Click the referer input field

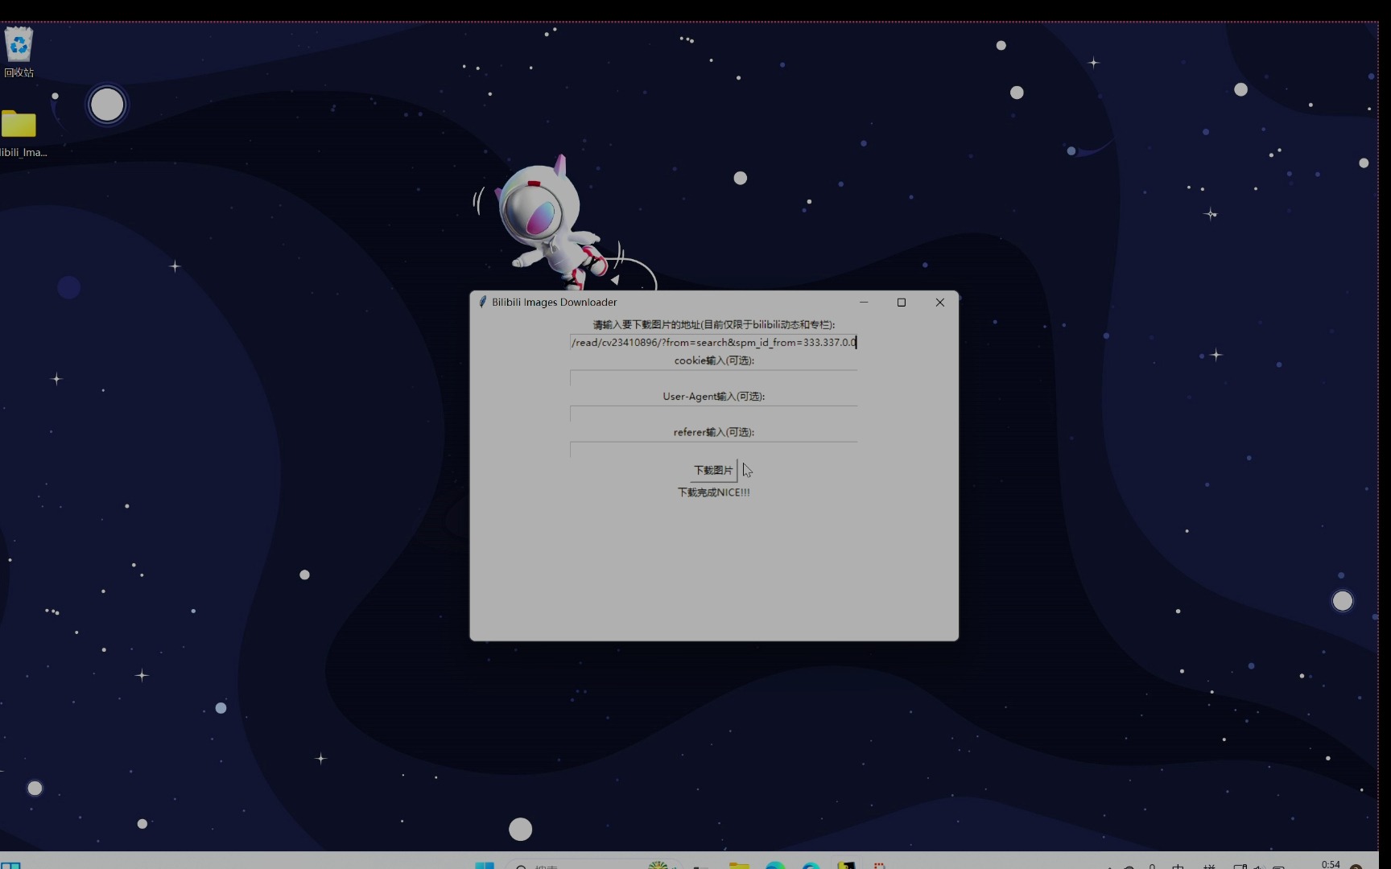(713, 450)
